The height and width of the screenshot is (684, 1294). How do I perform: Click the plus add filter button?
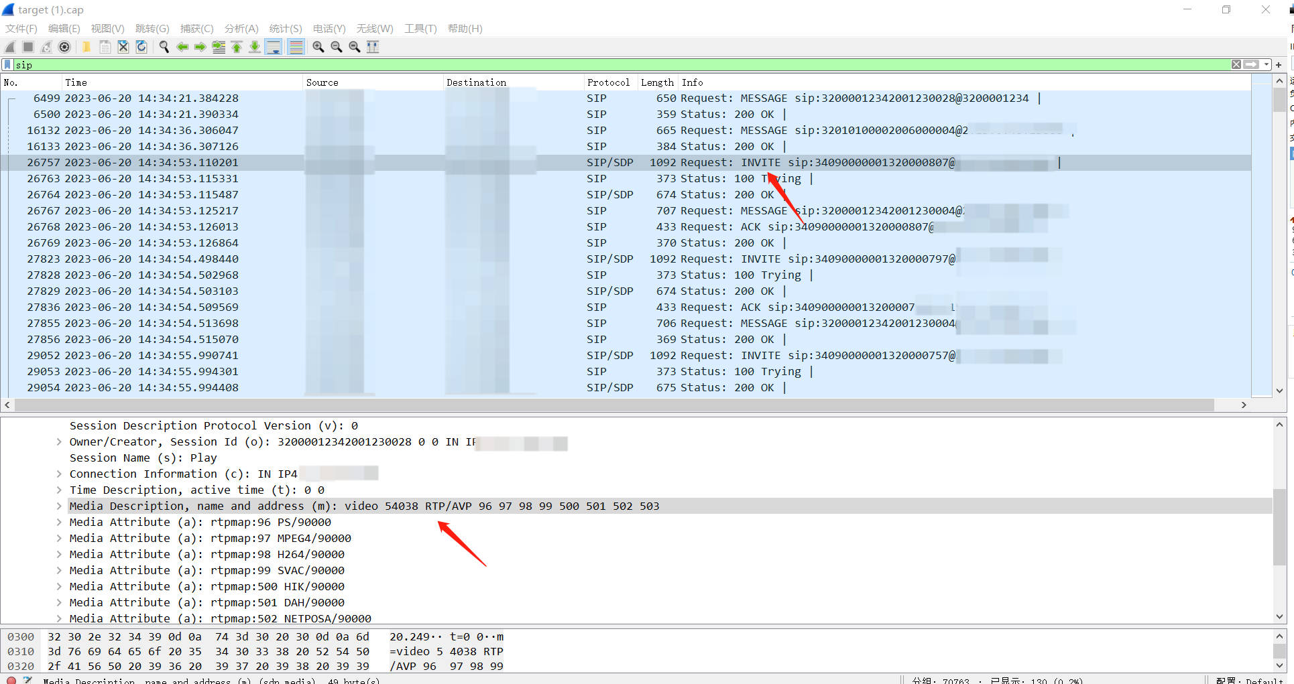(x=1279, y=65)
